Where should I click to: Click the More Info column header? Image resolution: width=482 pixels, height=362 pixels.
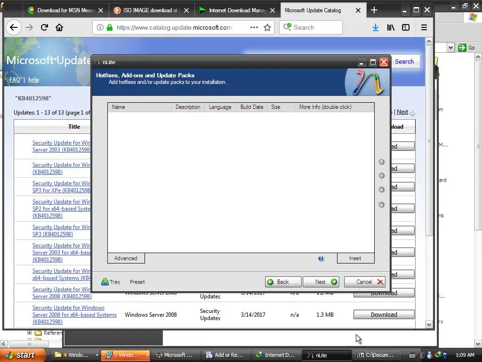pyautogui.click(x=334, y=107)
